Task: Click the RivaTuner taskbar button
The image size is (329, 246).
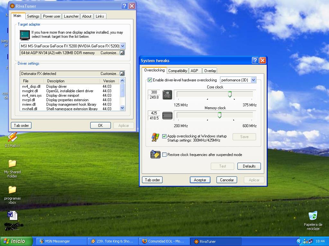Action: point(216,242)
